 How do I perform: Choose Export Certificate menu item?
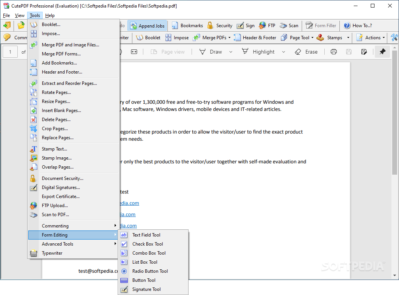tap(73, 197)
